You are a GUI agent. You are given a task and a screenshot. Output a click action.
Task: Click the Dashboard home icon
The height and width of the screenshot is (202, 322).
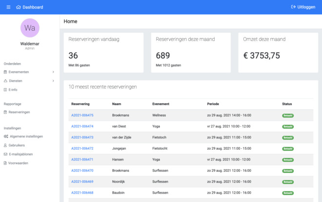tap(19, 7)
